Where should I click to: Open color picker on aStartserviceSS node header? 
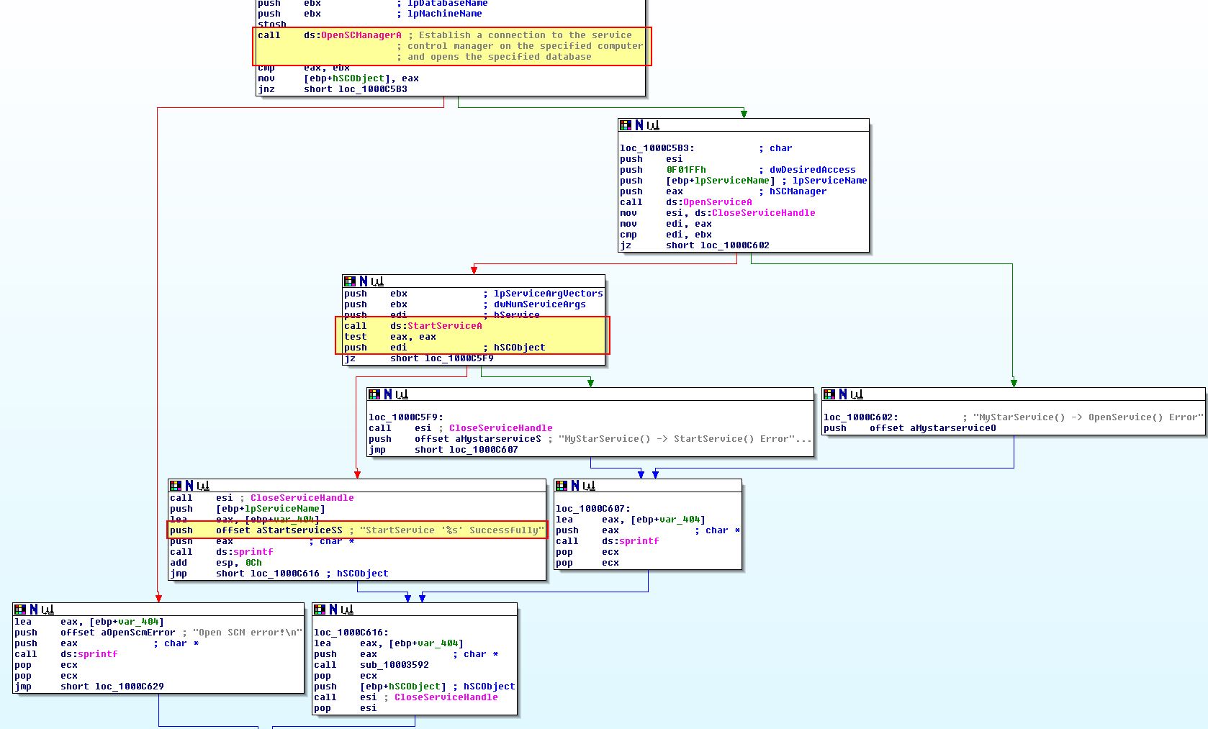(x=176, y=486)
